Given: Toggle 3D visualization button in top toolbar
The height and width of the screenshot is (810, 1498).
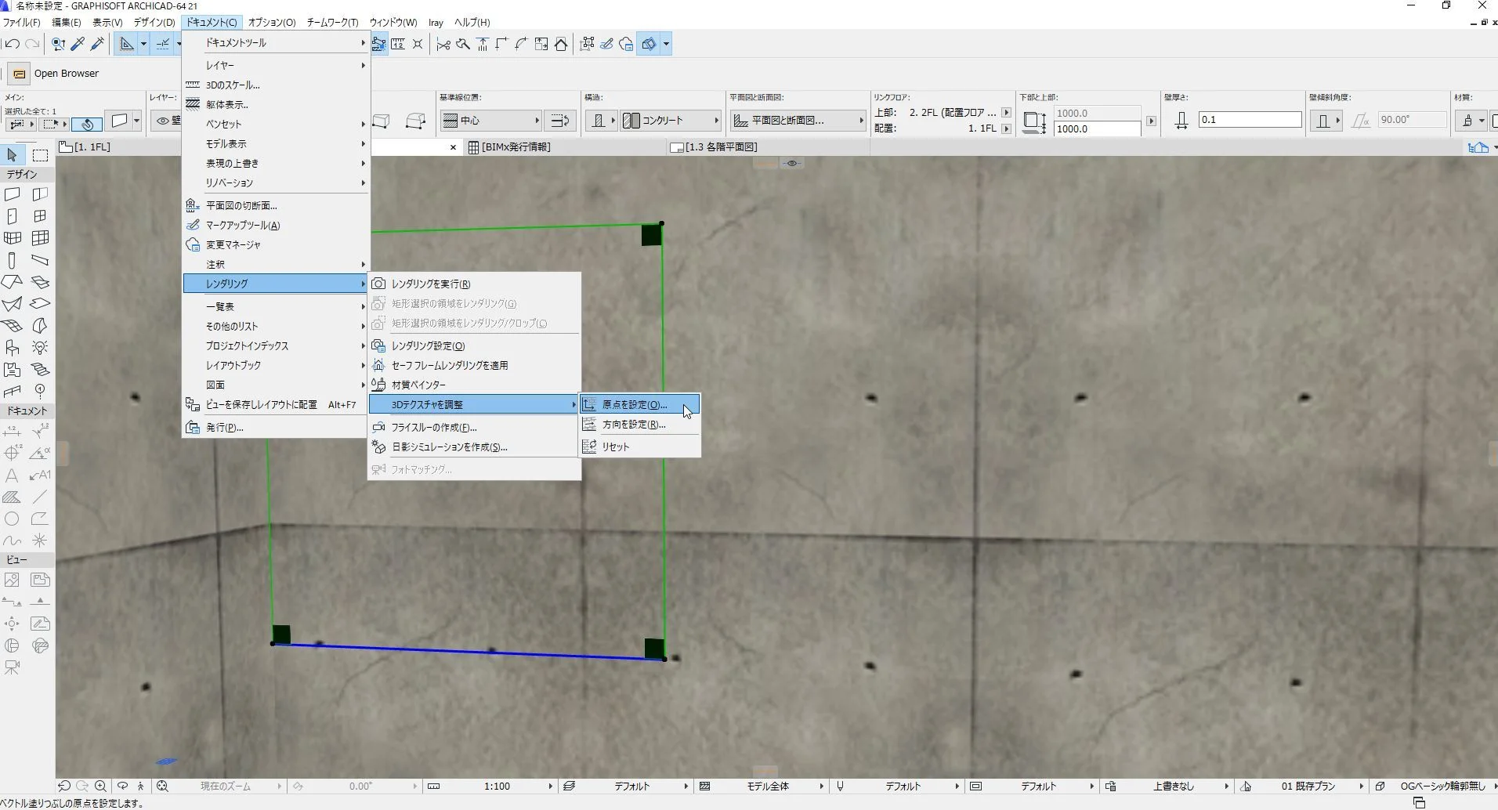Looking at the screenshot, I should 649,45.
